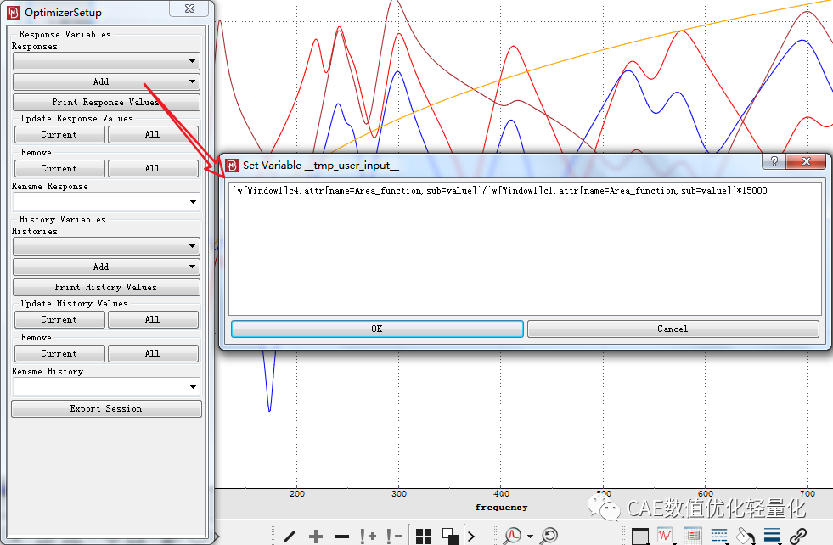This screenshot has width=833, height=545.
Task: Click the legend table window icon
Action: click(693, 536)
